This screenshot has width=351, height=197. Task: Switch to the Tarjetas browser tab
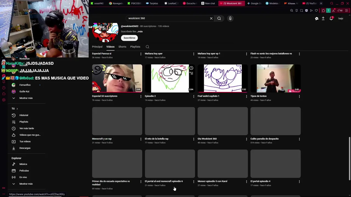click(152, 3)
